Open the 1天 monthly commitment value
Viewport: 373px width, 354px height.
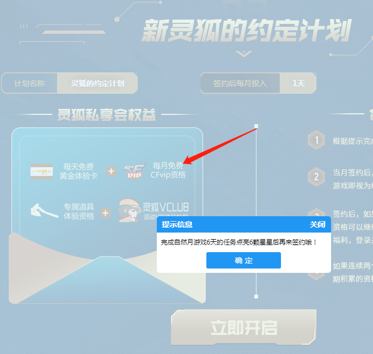[298, 83]
